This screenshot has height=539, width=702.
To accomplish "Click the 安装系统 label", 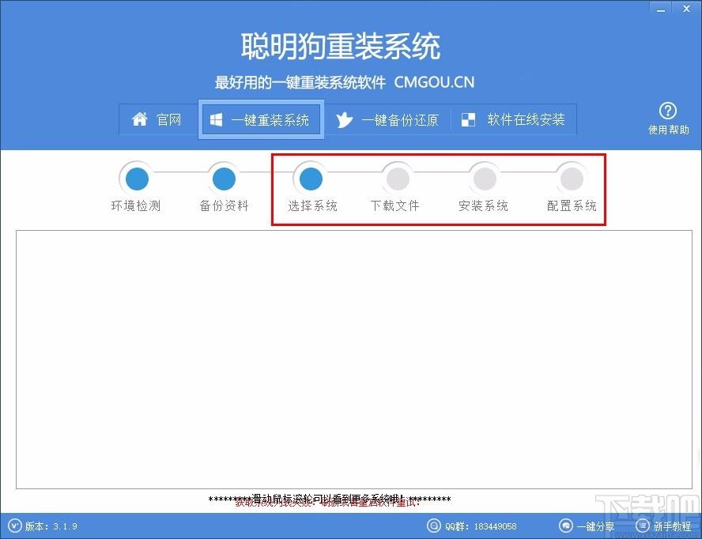I will (x=483, y=206).
